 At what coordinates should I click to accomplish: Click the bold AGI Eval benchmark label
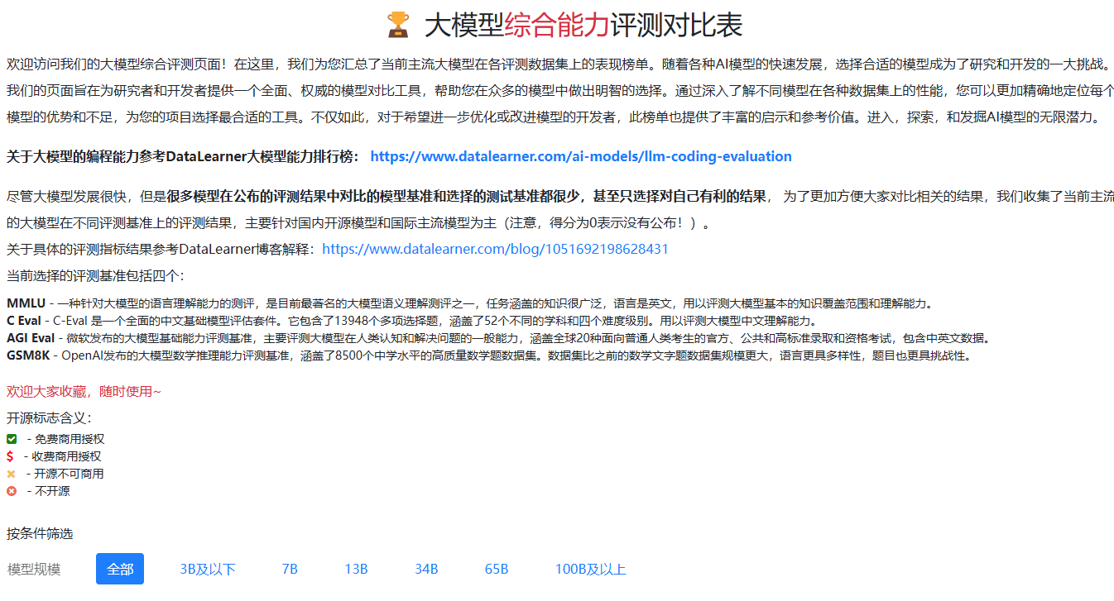[x=31, y=338]
